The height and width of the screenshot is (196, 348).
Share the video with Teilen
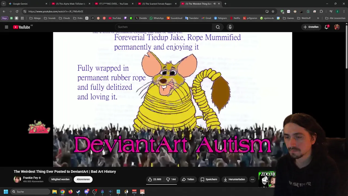(188, 179)
